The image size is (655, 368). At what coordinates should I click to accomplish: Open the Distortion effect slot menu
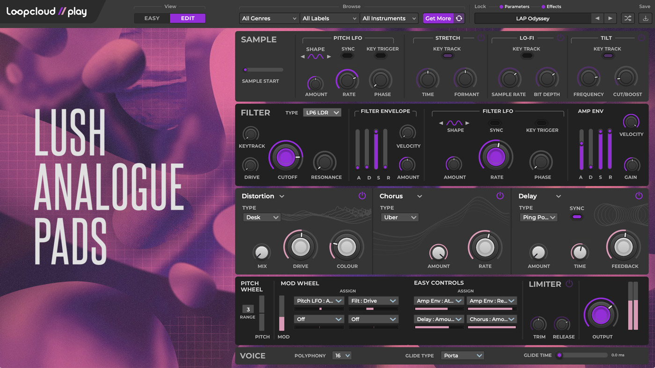click(282, 197)
